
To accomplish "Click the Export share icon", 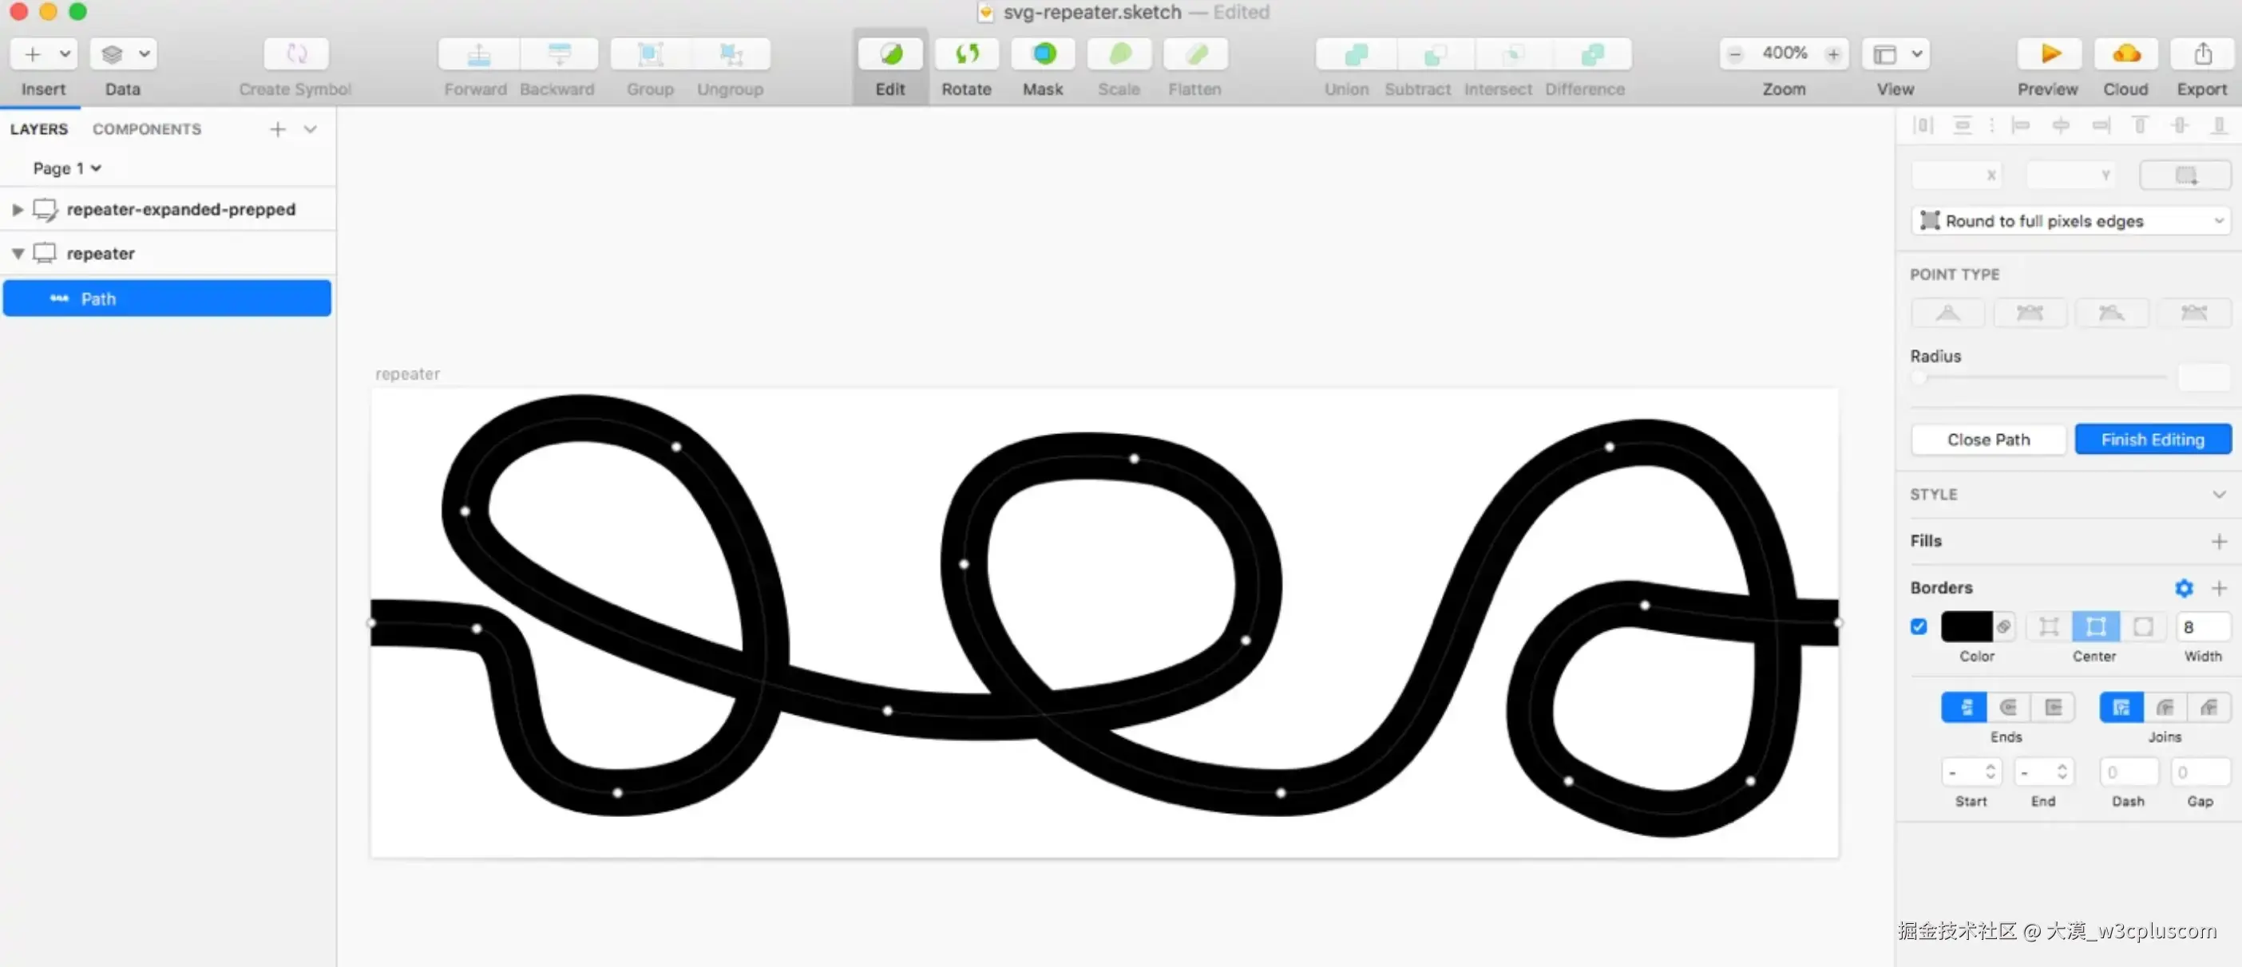I will [x=2202, y=55].
